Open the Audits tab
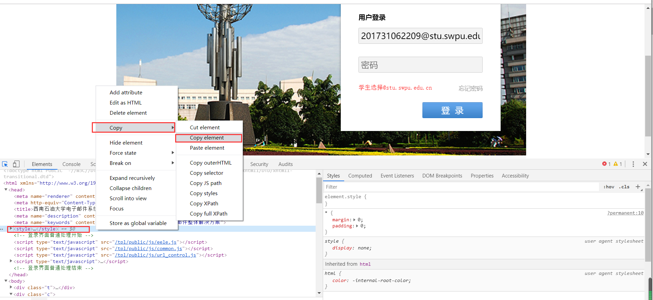This screenshot has width=653, height=300. click(285, 164)
